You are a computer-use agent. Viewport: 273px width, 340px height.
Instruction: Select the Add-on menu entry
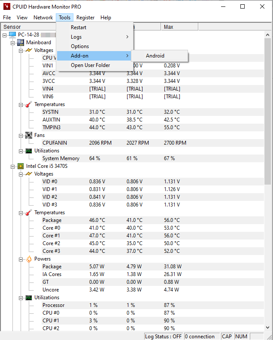pyautogui.click(x=95, y=56)
